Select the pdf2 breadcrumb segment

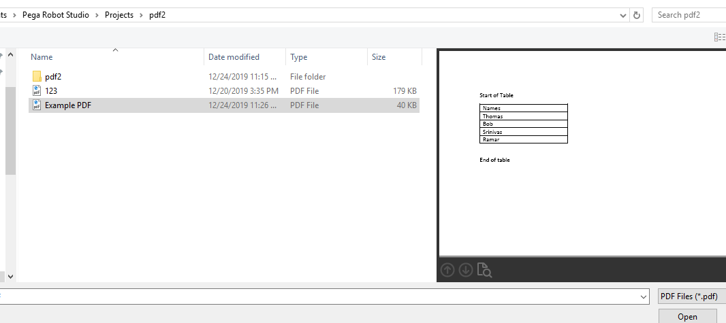click(x=157, y=15)
